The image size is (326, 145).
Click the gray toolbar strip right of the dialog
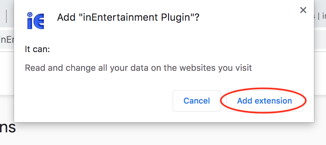click(320, 39)
